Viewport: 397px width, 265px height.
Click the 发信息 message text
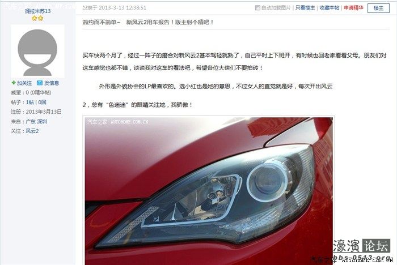(x=52, y=83)
